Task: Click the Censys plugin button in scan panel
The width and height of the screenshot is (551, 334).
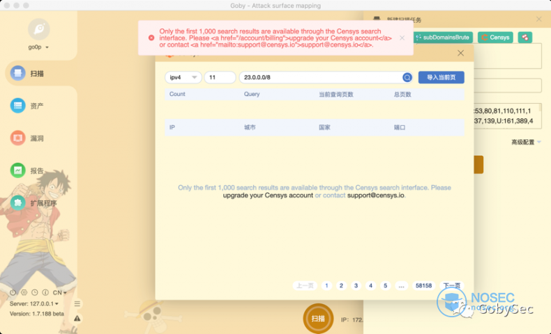Action: tap(495, 37)
